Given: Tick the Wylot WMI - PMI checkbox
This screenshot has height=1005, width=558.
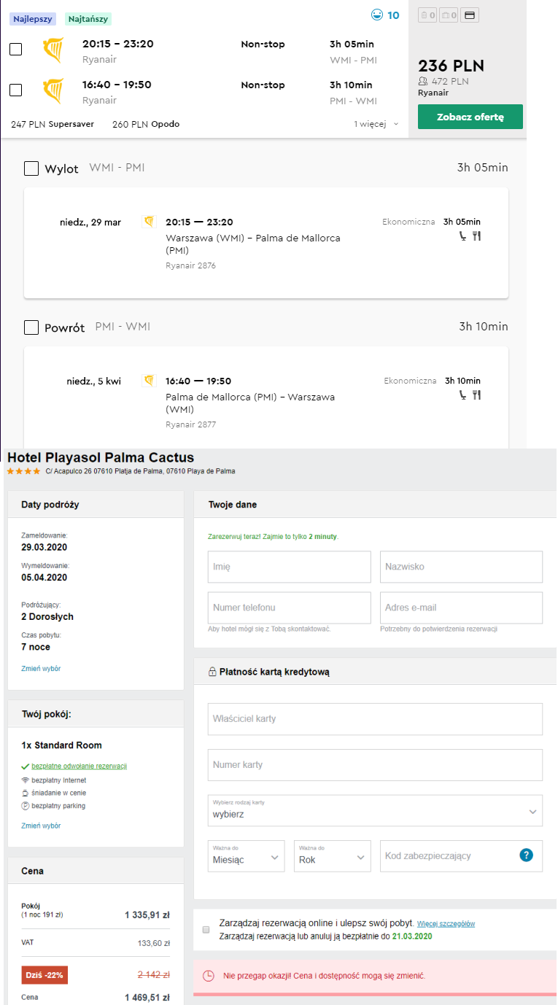Looking at the screenshot, I should click(x=31, y=168).
